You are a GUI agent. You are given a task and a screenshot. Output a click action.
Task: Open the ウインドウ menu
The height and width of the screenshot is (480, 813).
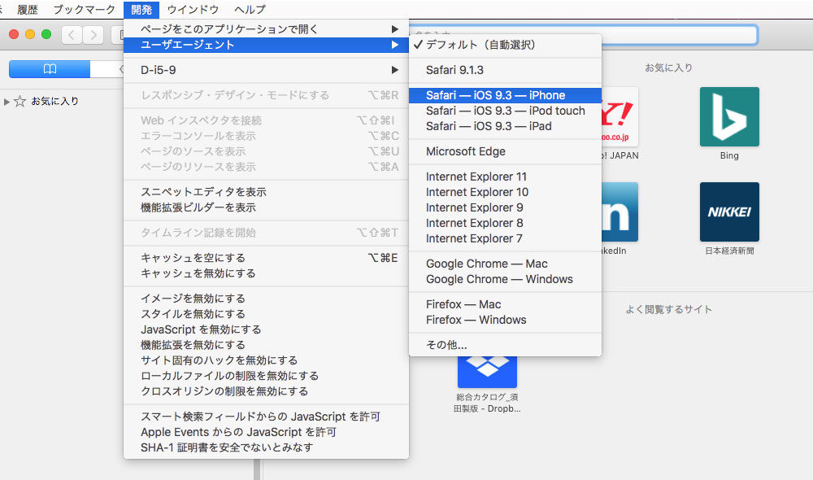point(193,9)
